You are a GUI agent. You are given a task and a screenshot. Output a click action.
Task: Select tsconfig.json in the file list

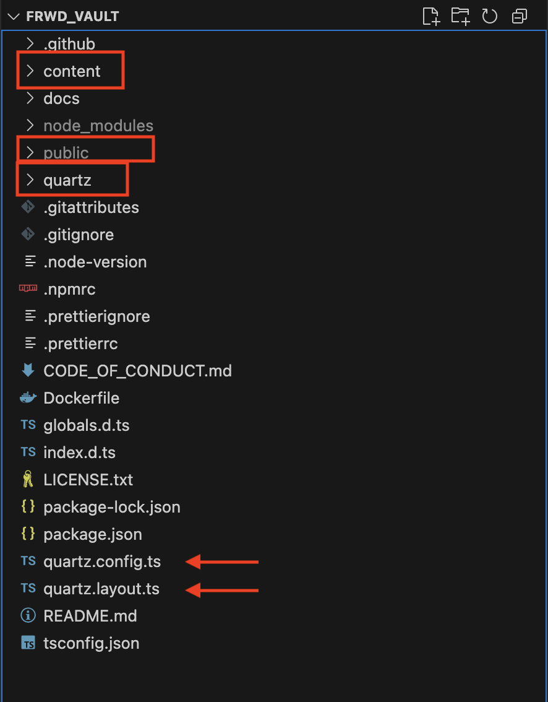point(91,643)
